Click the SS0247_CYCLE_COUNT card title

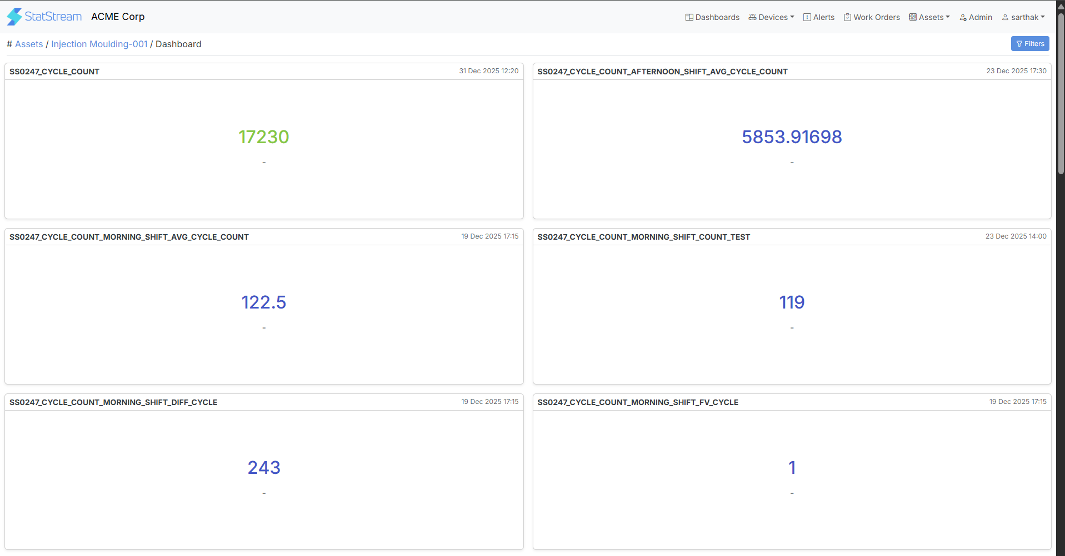pyautogui.click(x=54, y=72)
